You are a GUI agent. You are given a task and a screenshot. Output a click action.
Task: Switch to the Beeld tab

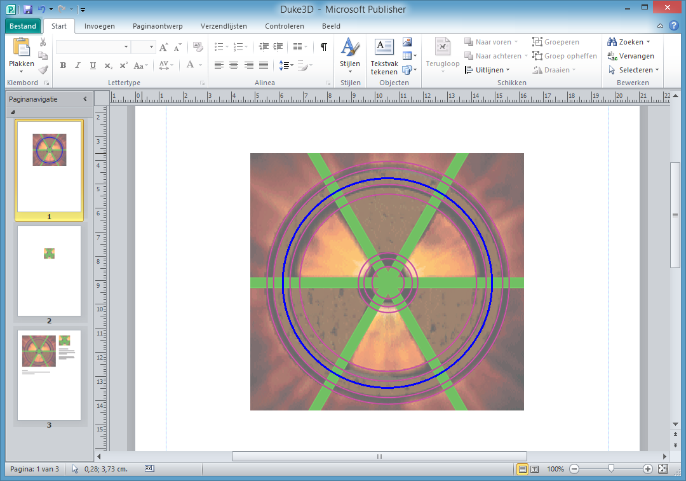click(x=331, y=26)
